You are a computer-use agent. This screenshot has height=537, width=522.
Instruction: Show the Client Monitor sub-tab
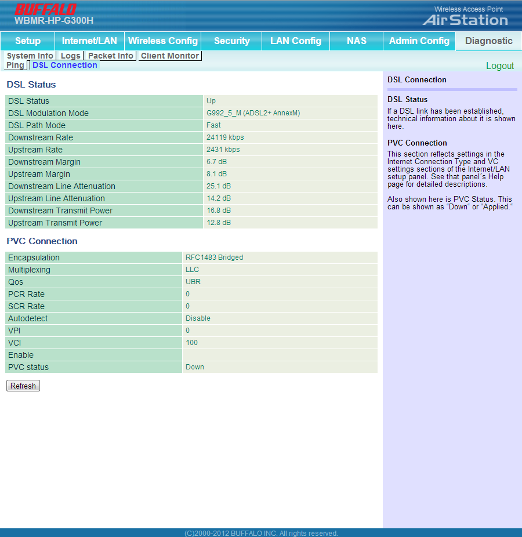[170, 56]
